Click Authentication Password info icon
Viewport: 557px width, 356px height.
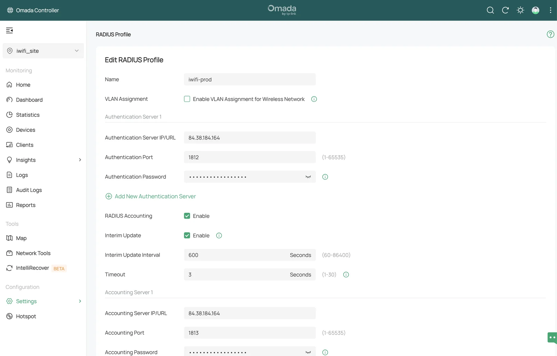[x=325, y=177]
